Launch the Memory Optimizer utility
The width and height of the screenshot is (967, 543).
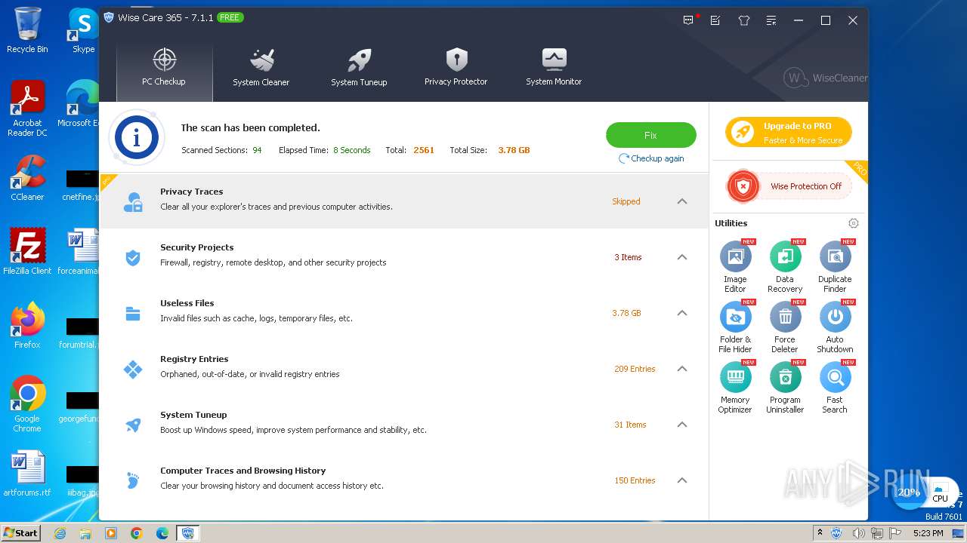(x=735, y=388)
